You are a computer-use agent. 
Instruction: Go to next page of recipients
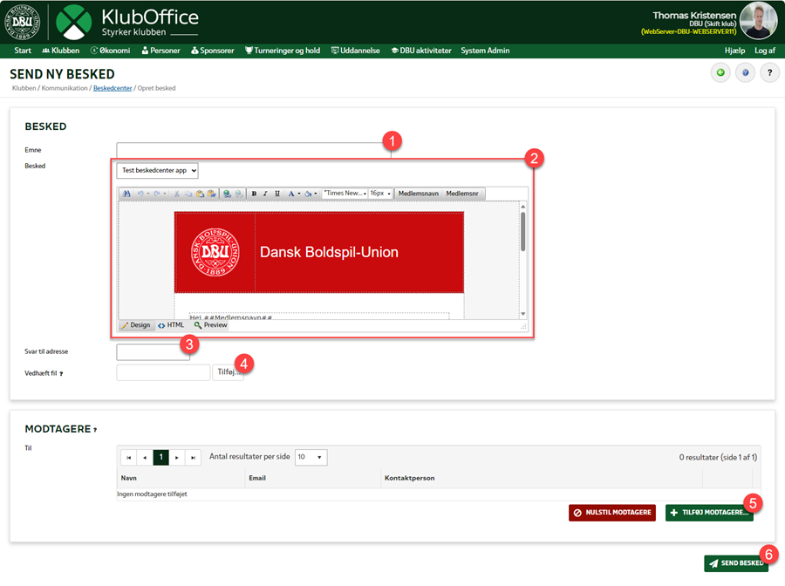177,458
